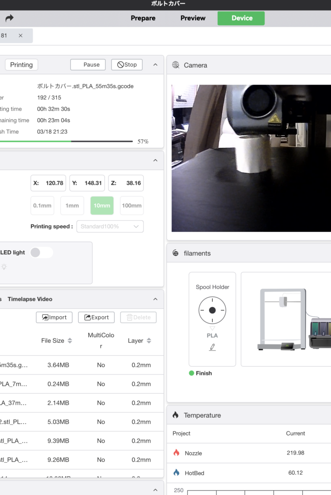The height and width of the screenshot is (495, 331).
Task: Open the Printing speed dropdown
Action: coord(110,227)
